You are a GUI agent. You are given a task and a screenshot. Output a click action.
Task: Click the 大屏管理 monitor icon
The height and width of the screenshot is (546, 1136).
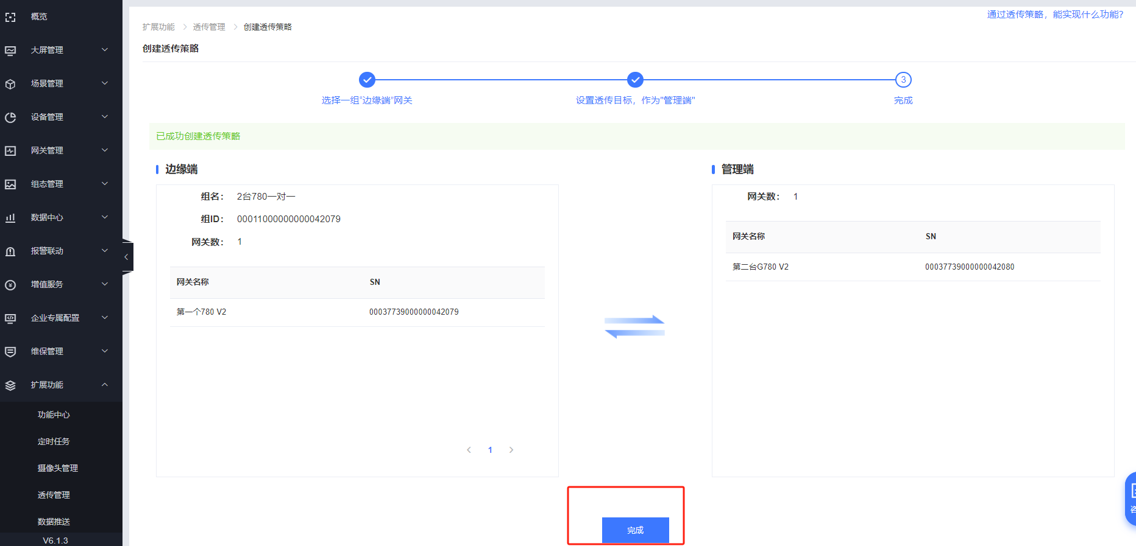(10, 51)
